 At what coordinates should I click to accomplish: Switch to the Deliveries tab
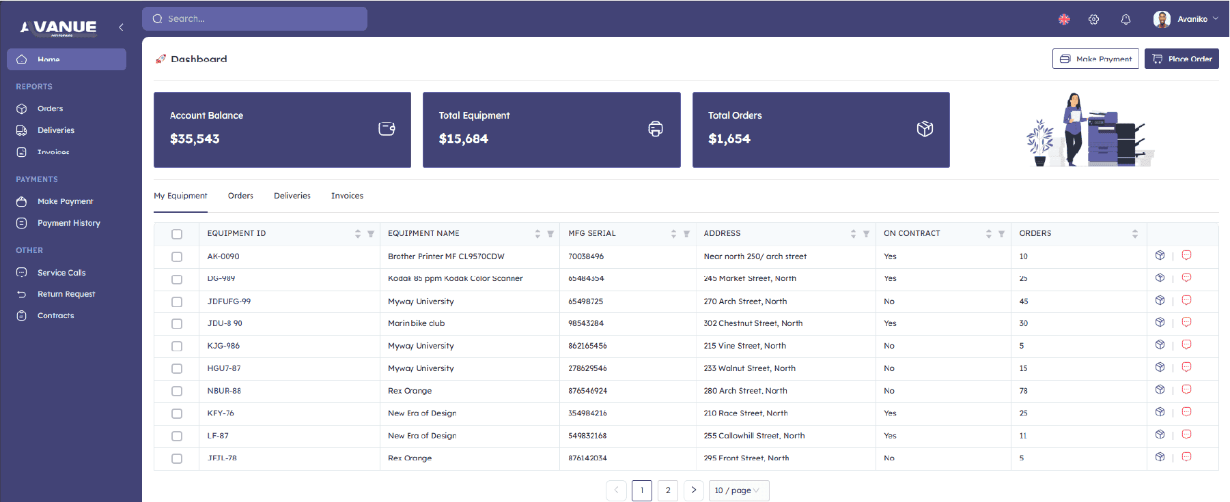point(292,196)
